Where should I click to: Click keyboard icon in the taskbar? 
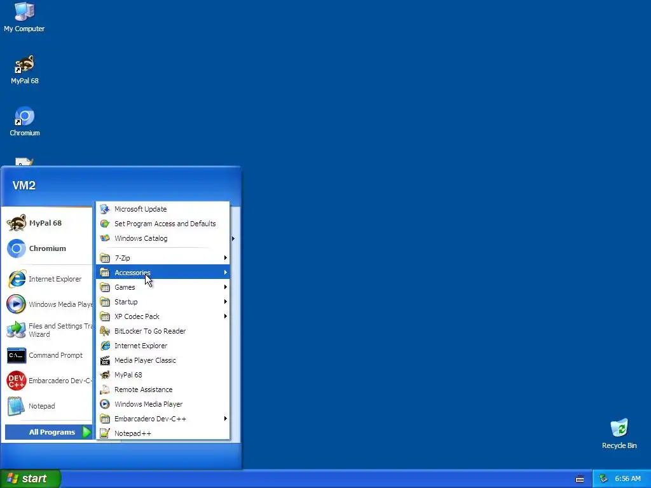click(x=580, y=479)
